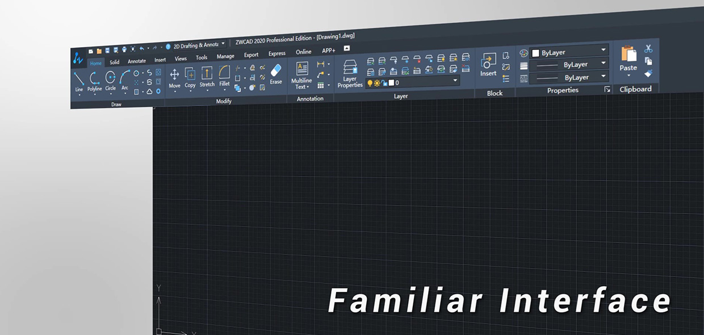The image size is (704, 335).
Task: Activate the Circle tool
Action: [x=110, y=79]
